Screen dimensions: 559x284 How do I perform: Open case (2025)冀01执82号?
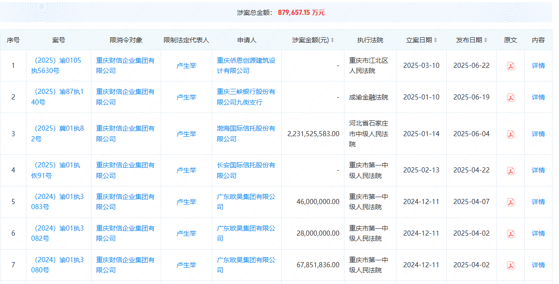pyautogui.click(x=58, y=134)
